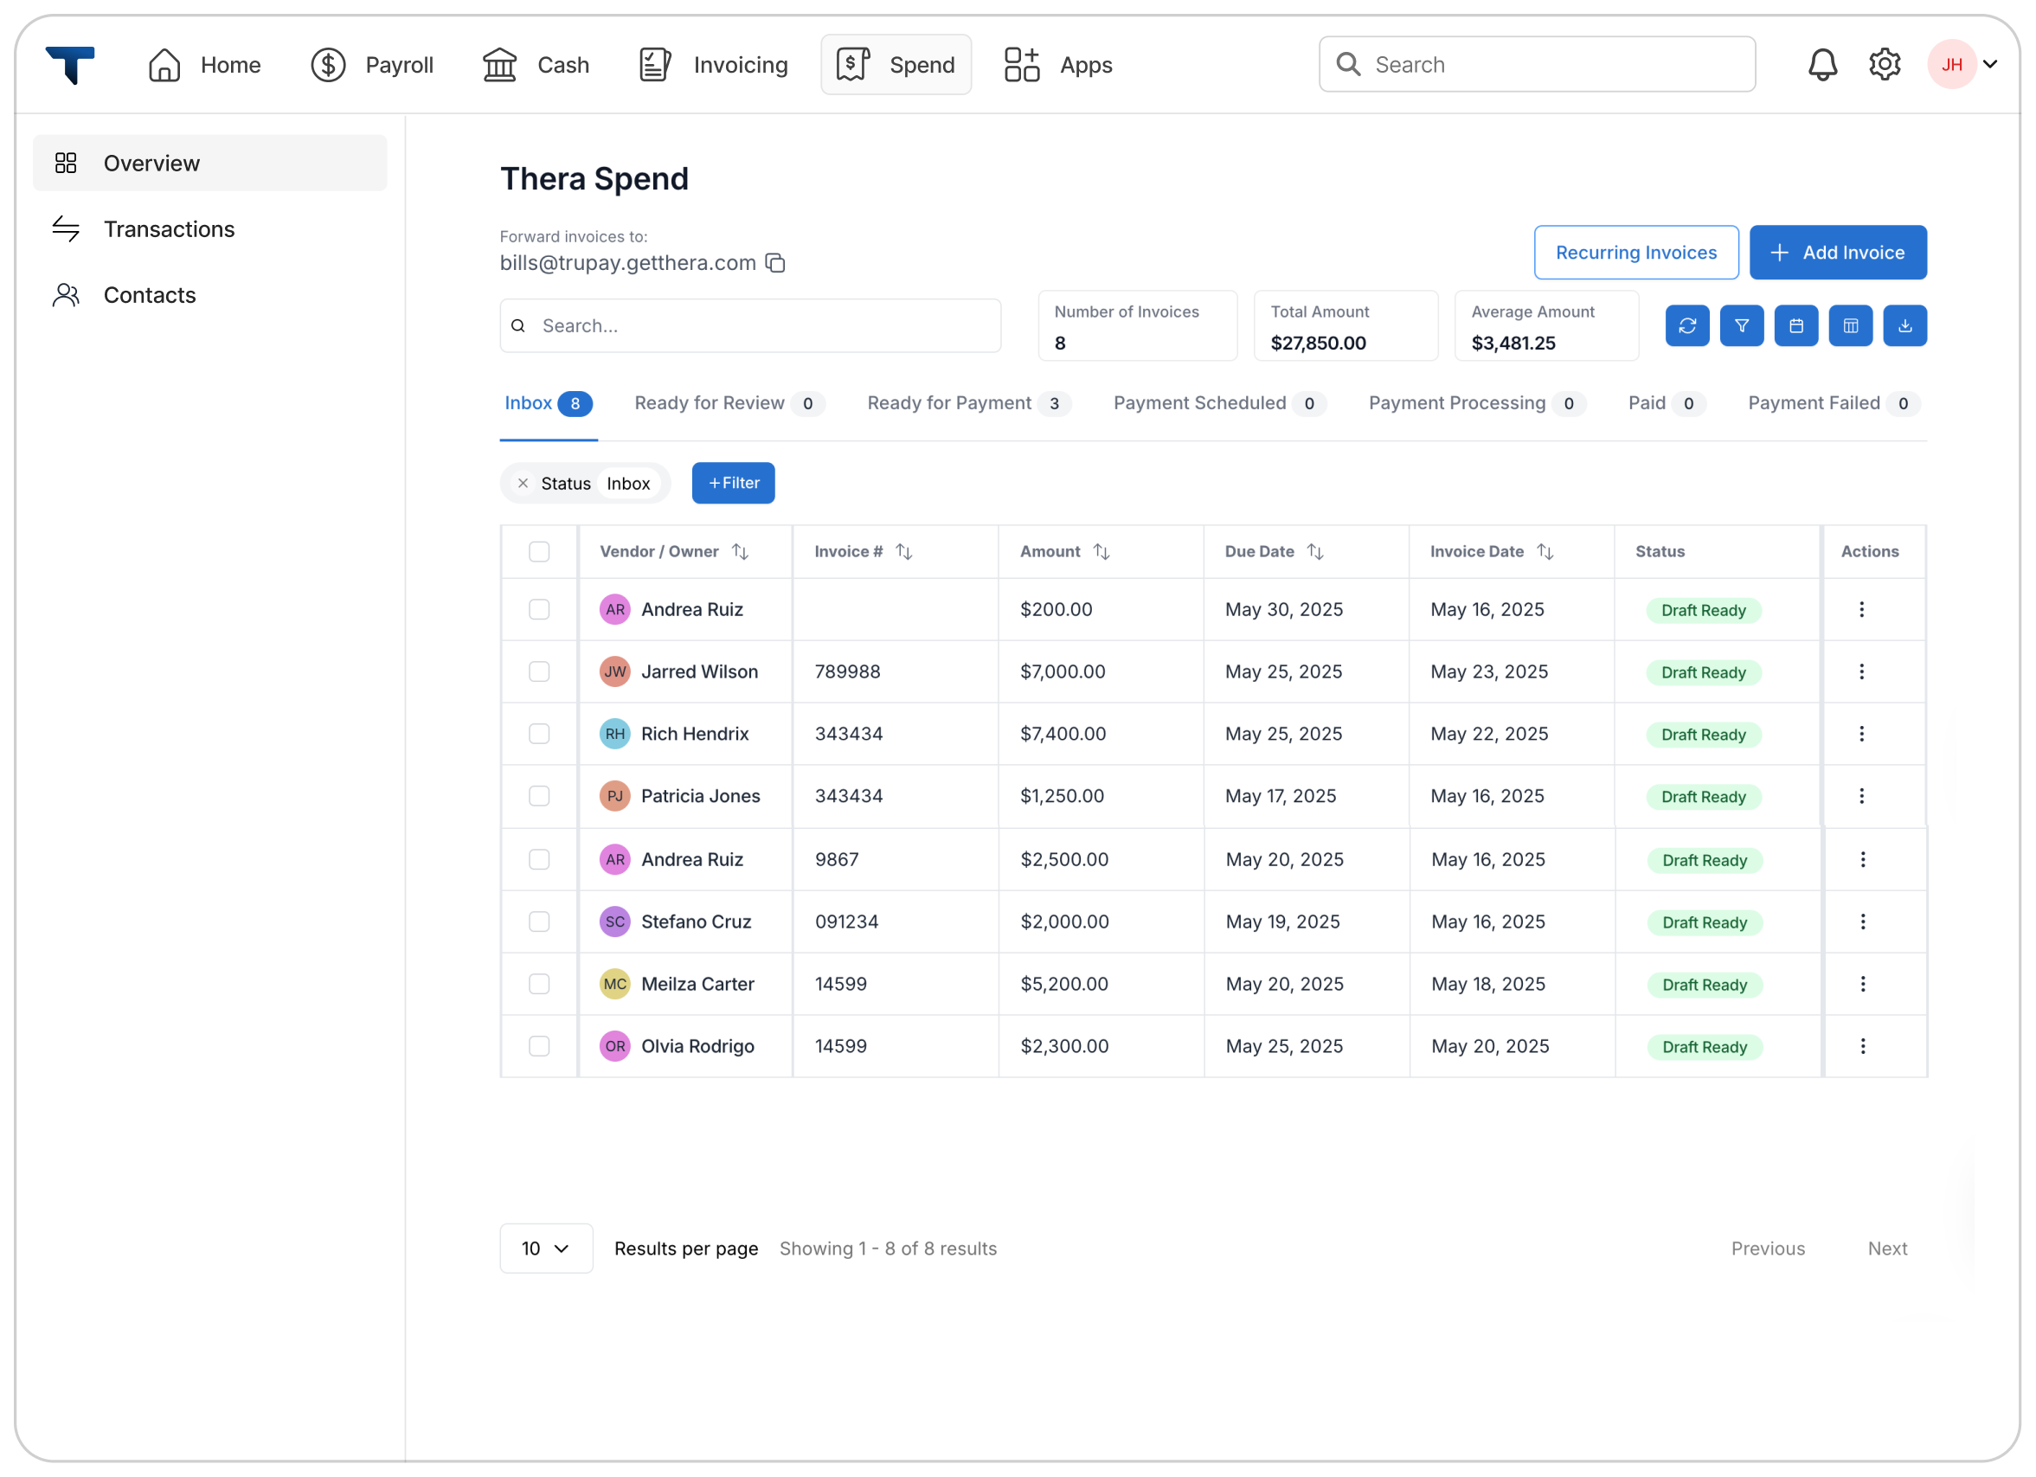This screenshot has width=2036, height=1477.
Task: Switch to Payment Failed tab
Action: point(1834,403)
